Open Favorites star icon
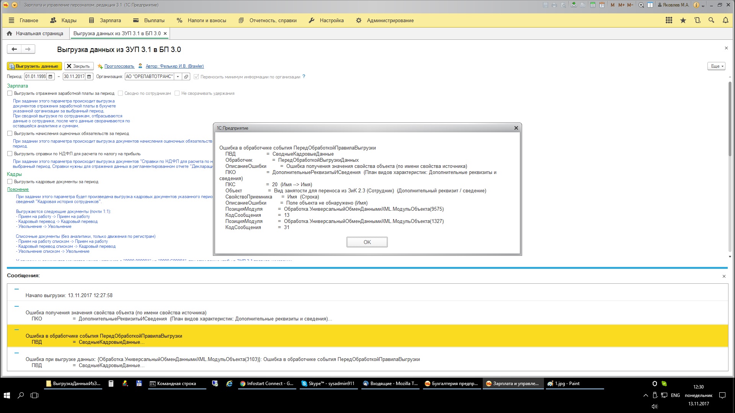735x413 pixels. [683, 20]
